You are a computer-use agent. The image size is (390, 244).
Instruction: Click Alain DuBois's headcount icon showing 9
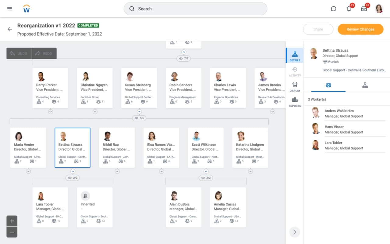pos(187,221)
